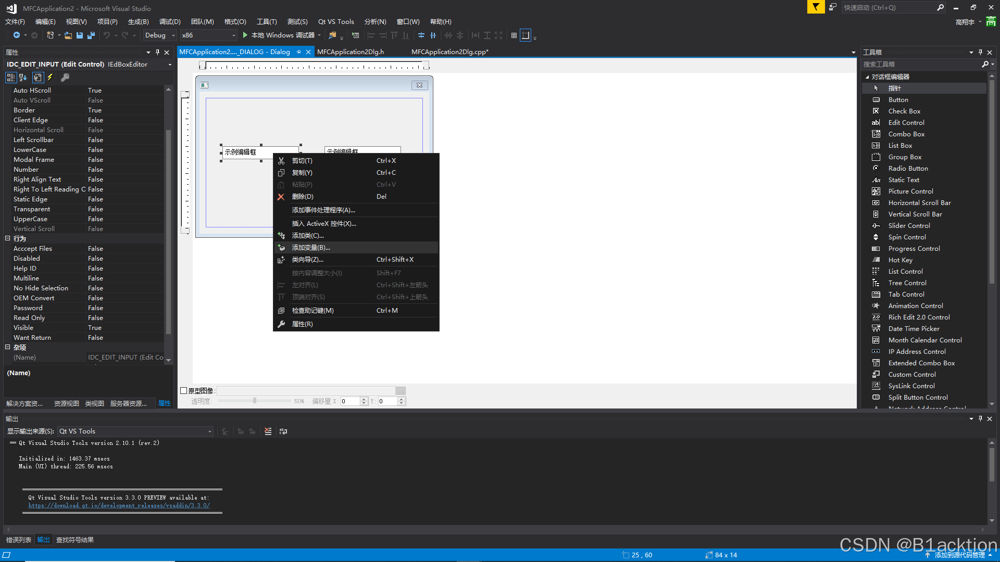Select the 指针 pointer tool in toolbox
This screenshot has width=1000, height=562.
point(894,88)
